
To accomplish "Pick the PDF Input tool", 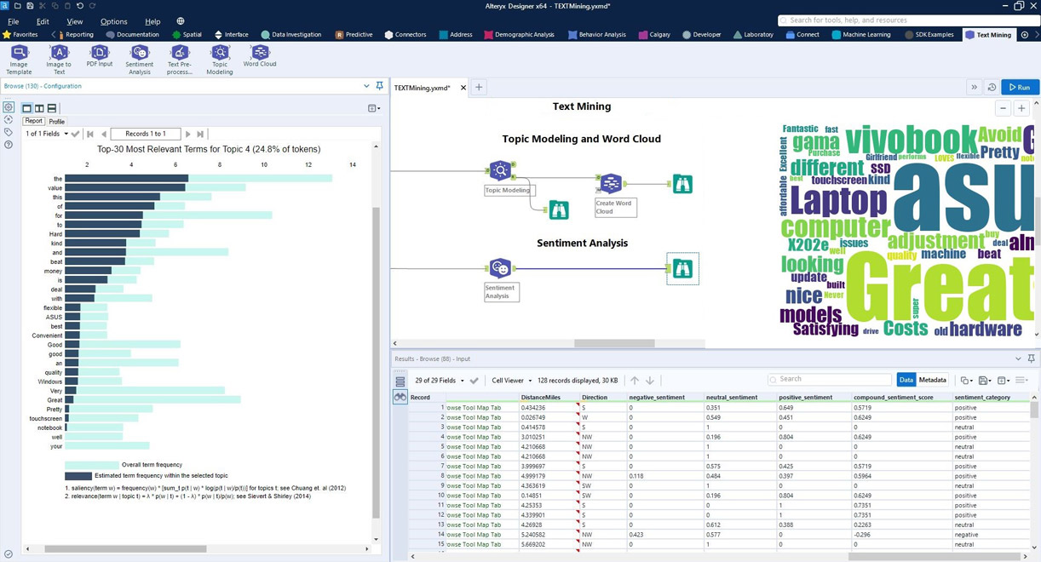I will tap(99, 56).
